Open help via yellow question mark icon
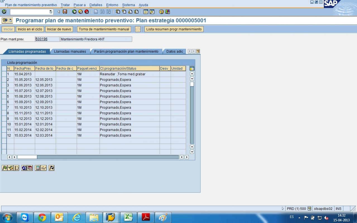The width and height of the screenshot is (357, 223). [161, 12]
